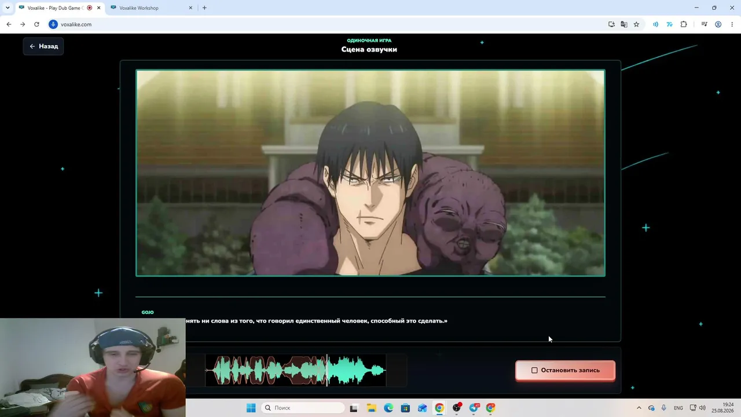Open the translate page icon
The image size is (741, 417).
pyautogui.click(x=624, y=24)
